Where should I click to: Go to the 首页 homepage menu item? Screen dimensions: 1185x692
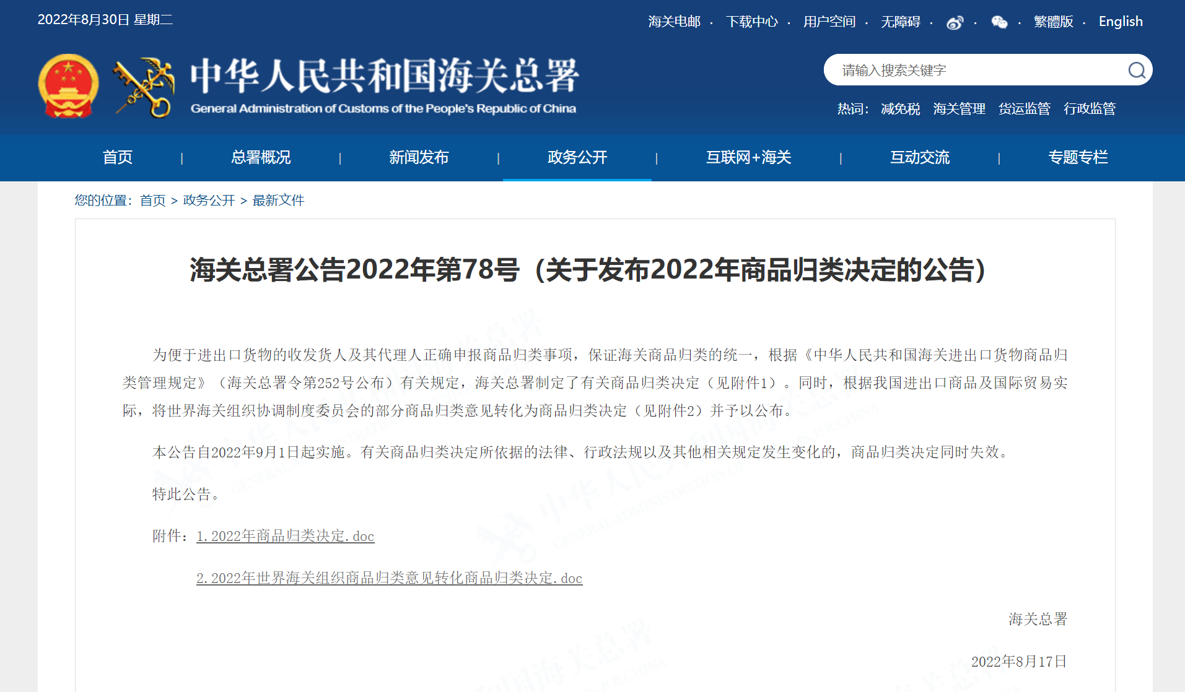coord(117,158)
